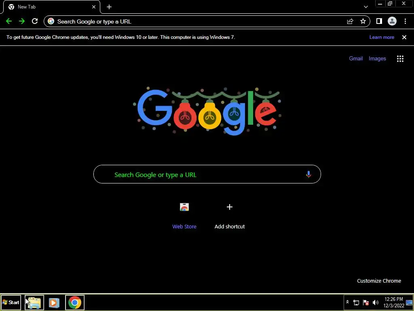Click the Google icon in the address bar

[51, 21]
